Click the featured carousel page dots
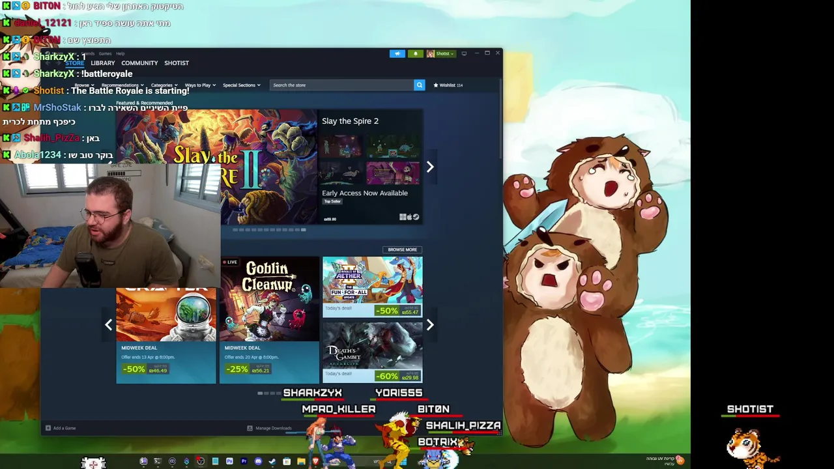834x469 pixels. tap(269, 230)
